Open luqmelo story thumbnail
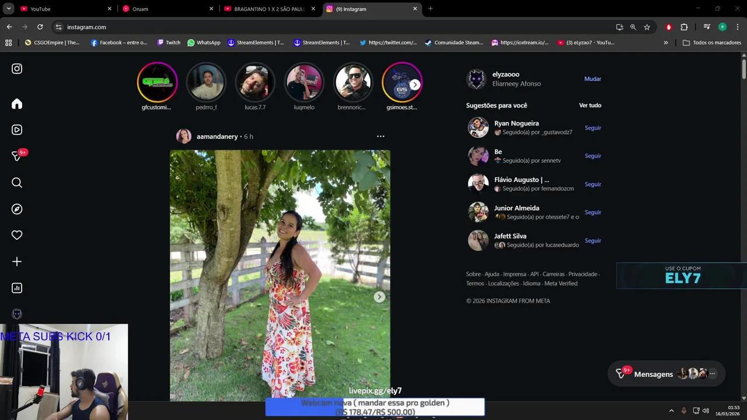 pyautogui.click(x=304, y=82)
